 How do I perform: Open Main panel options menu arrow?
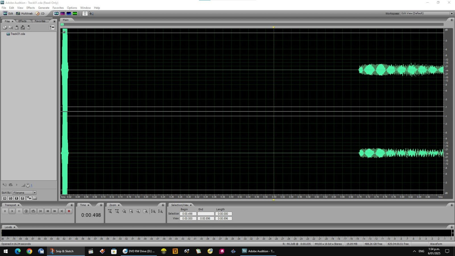tap(452, 20)
